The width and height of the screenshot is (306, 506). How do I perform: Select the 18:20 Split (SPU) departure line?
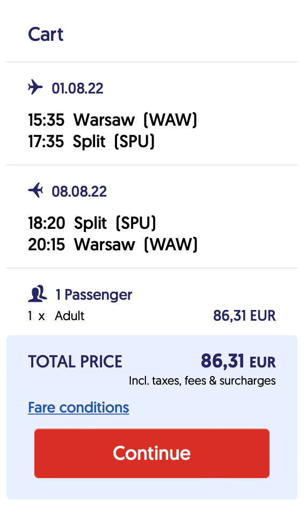pos(92,223)
